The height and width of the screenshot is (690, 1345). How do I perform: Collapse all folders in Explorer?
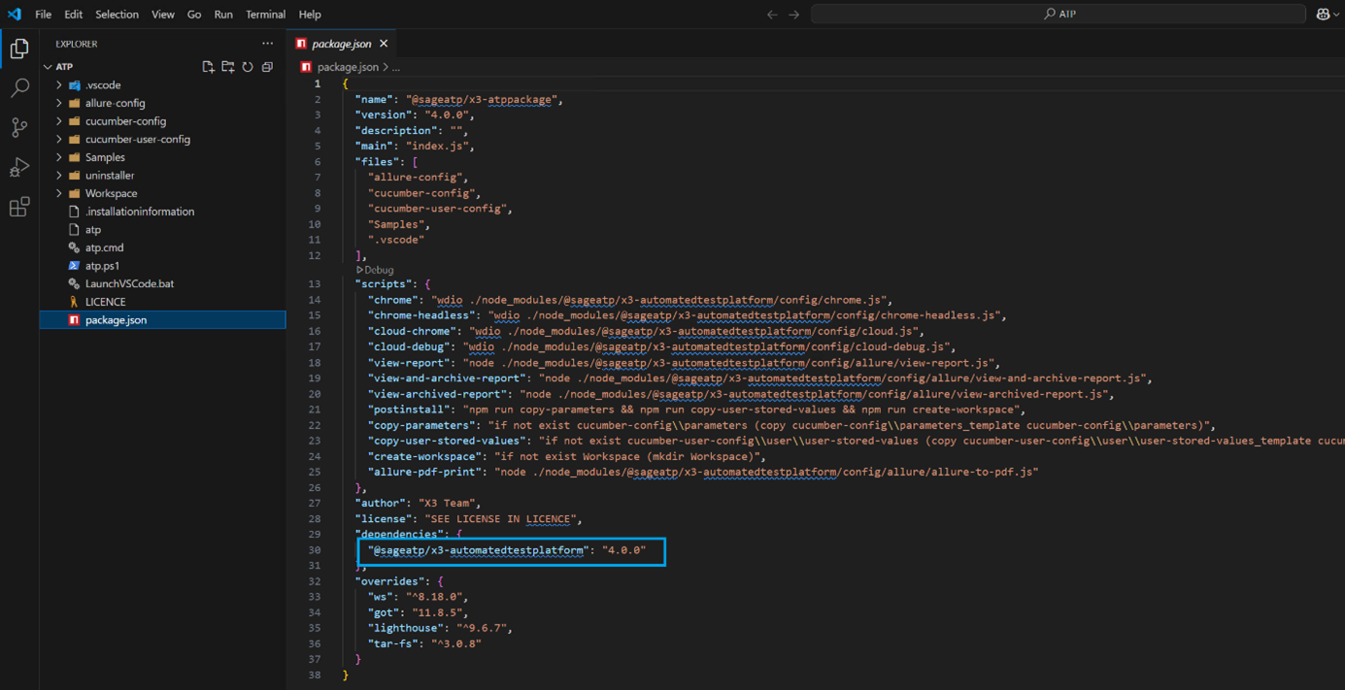[x=267, y=67]
